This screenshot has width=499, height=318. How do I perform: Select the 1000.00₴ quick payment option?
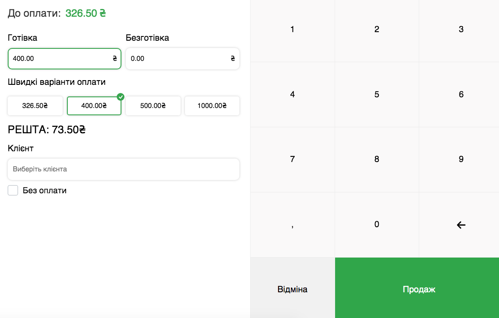212,106
